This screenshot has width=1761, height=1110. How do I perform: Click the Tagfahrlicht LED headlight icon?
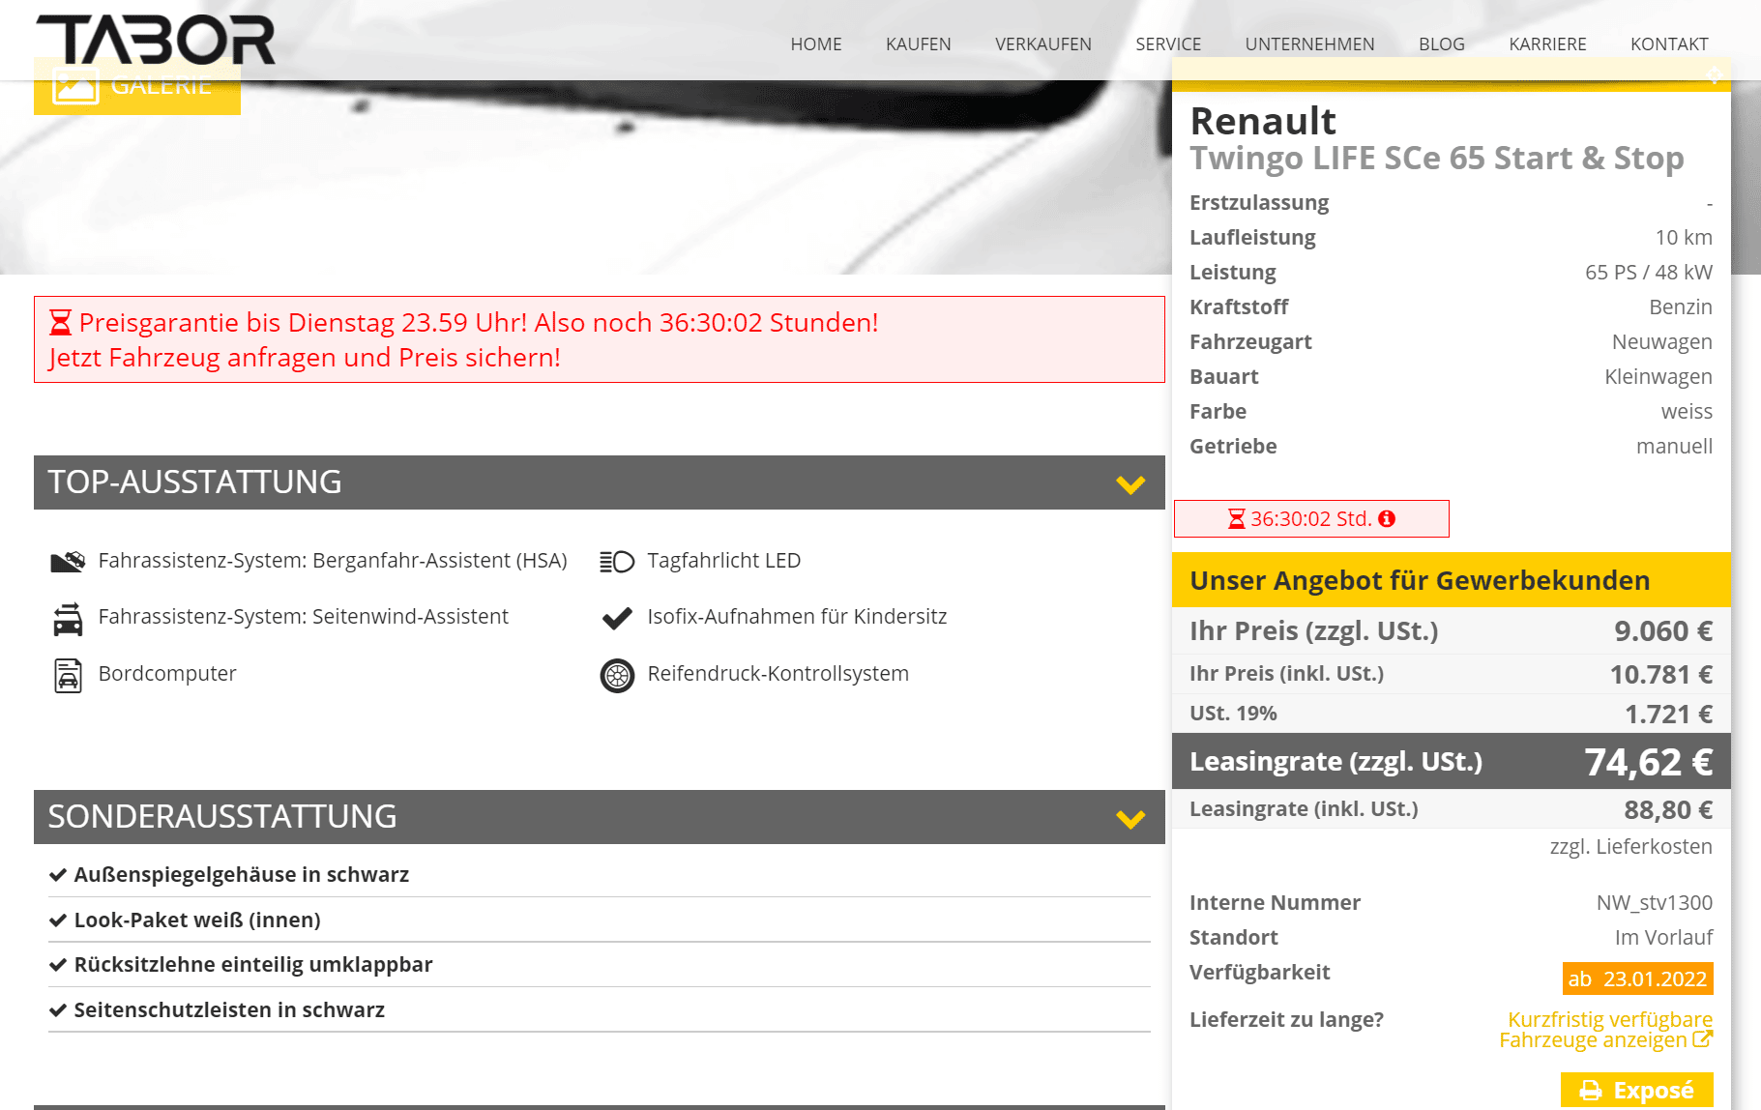[617, 561]
